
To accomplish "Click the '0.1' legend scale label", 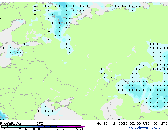I will pos(3,129).
